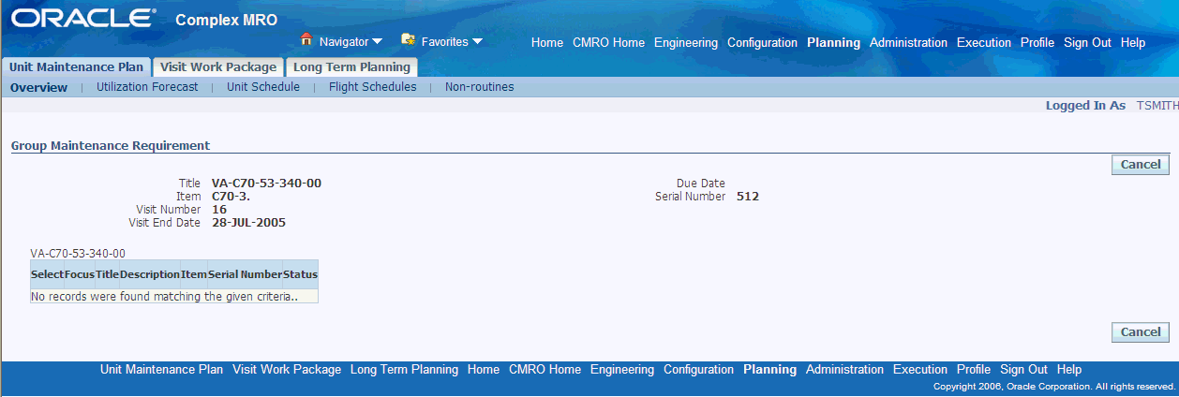This screenshot has height=397, width=1179.
Task: Open Configuration in the top menu
Action: tap(762, 43)
